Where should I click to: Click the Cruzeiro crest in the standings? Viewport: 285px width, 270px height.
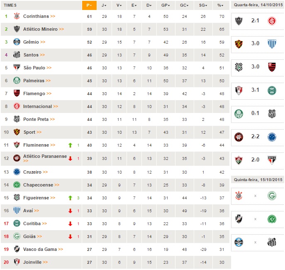tap(17, 172)
